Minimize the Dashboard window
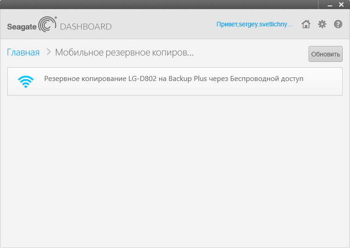 [330, 5]
